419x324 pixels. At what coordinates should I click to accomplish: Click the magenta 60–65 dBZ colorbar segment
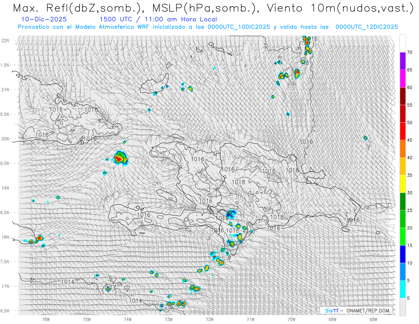(403, 79)
